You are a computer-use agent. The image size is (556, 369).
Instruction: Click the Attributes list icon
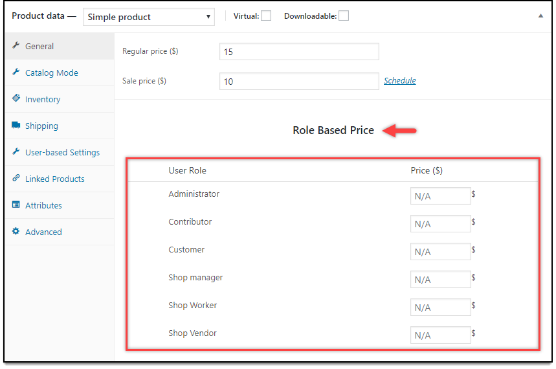16,205
